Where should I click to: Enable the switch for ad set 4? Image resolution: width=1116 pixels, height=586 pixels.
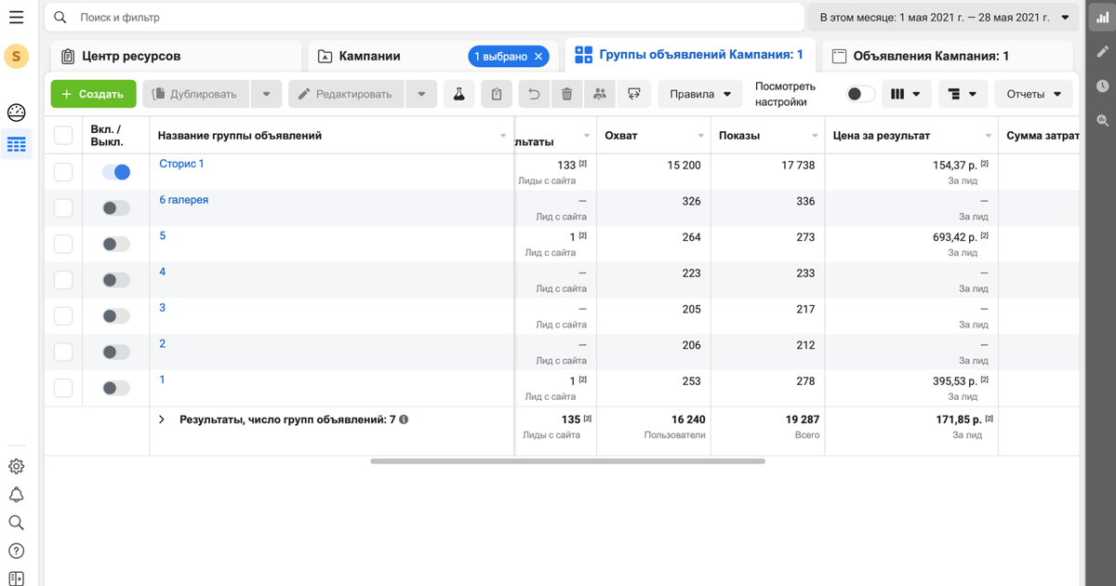tap(116, 280)
